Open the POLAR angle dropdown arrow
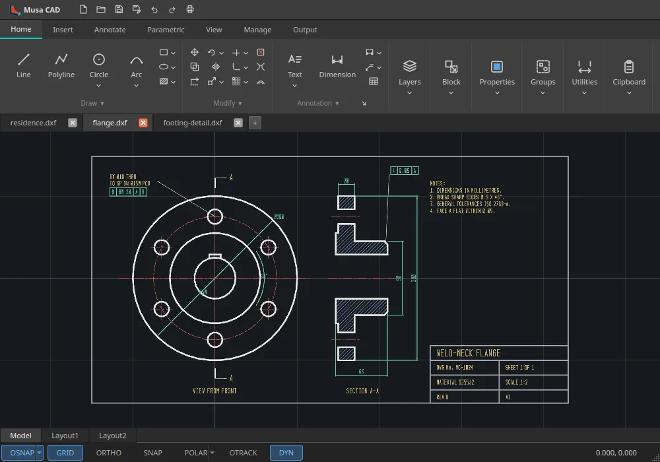 tap(212, 453)
